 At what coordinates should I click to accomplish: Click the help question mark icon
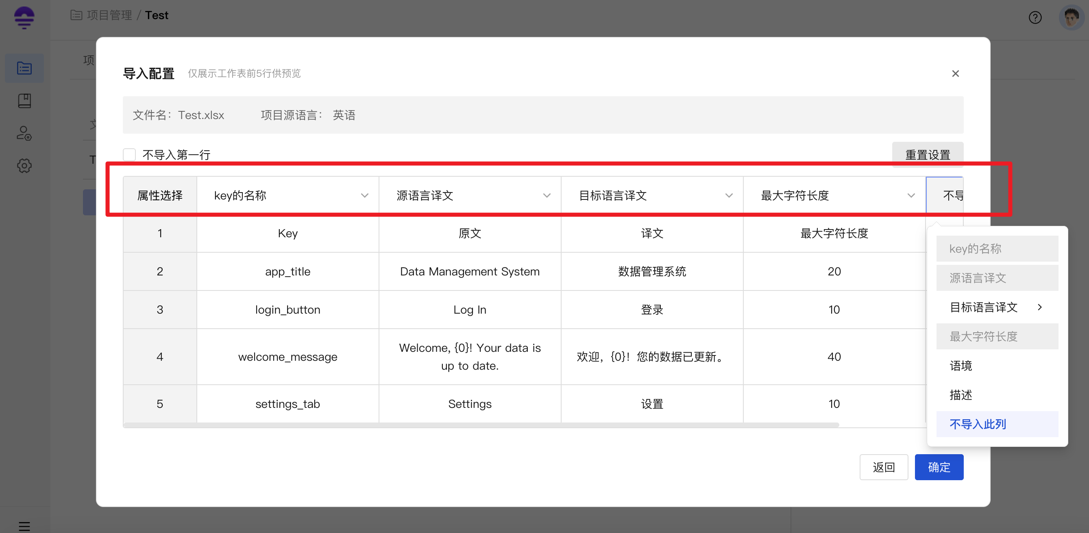[1035, 18]
